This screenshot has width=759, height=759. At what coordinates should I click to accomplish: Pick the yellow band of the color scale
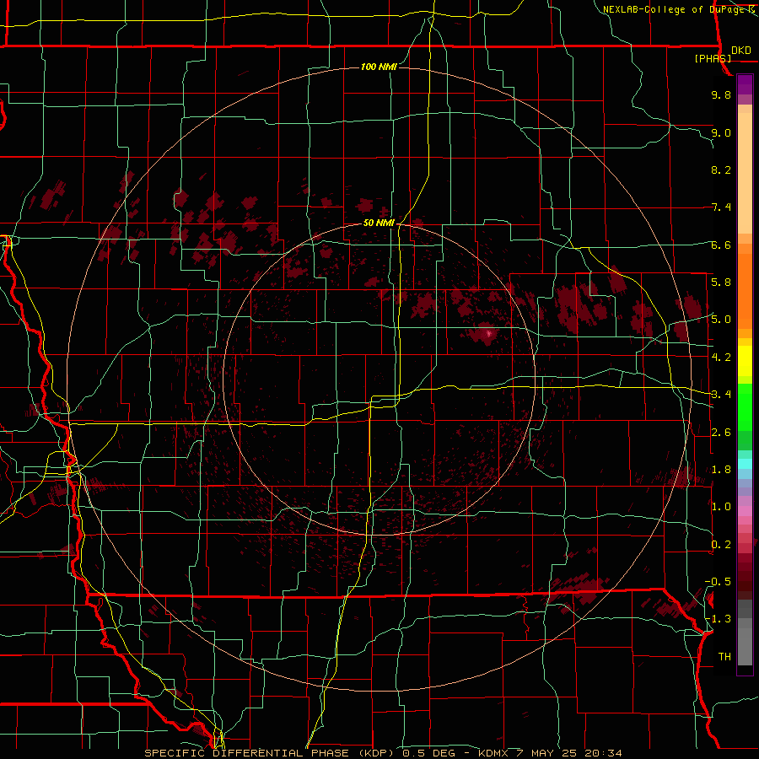[x=745, y=361]
